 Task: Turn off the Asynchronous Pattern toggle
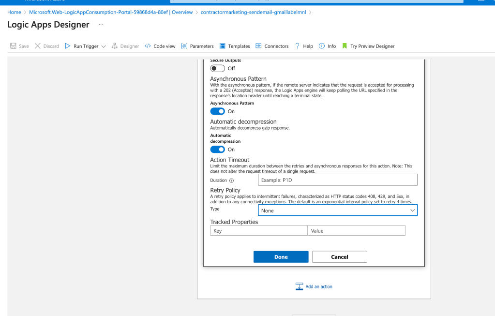(218, 111)
